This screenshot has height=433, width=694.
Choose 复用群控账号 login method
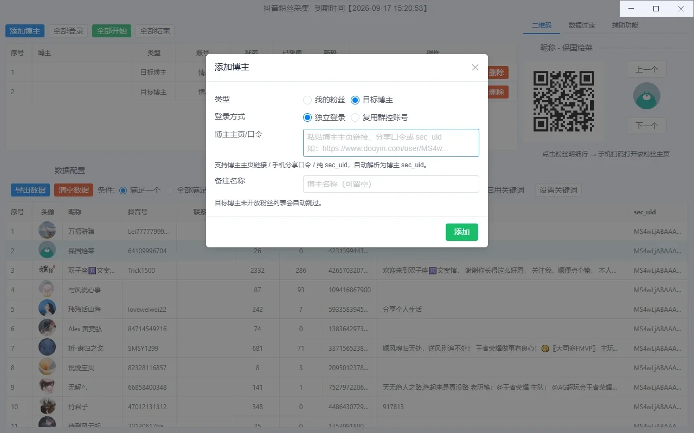coord(380,117)
